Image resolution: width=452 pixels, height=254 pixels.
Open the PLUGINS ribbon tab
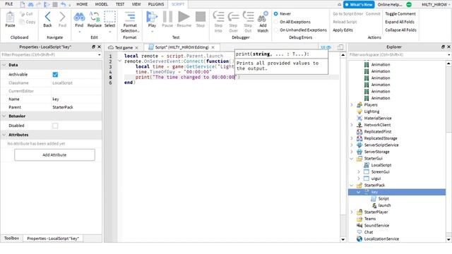tap(156, 4)
